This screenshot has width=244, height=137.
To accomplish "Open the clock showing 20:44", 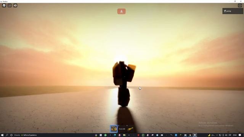I will [x=235, y=135].
